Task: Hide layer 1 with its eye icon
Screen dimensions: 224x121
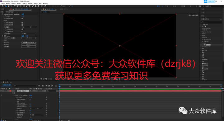Action: (x=2, y=91)
